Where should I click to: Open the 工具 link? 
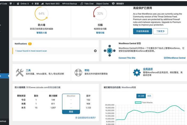(x=28, y=70)
